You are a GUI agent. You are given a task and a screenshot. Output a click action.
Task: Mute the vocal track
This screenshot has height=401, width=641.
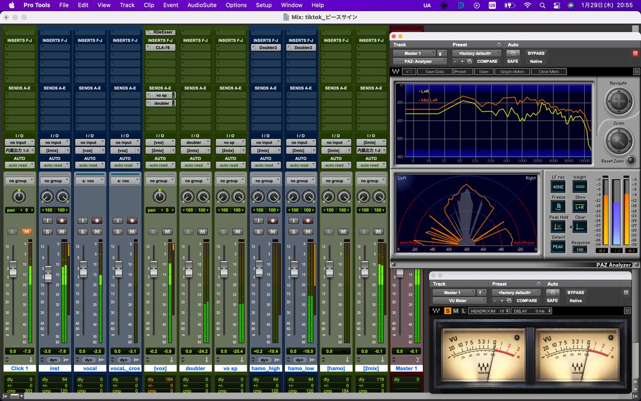point(97,232)
